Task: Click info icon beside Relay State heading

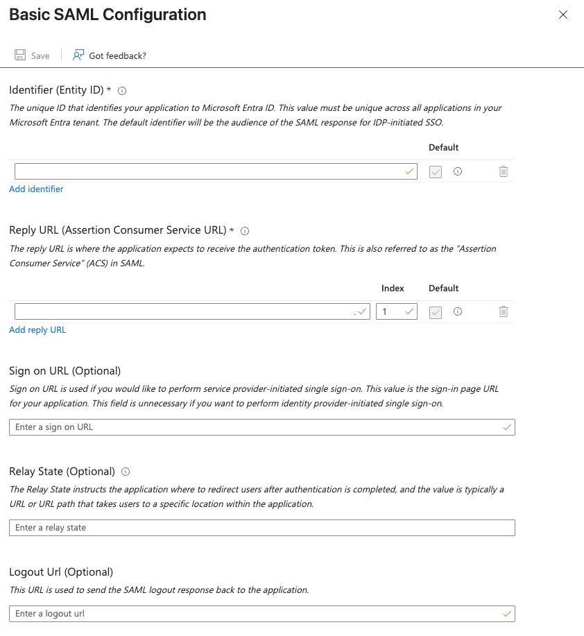Action: pyautogui.click(x=126, y=472)
